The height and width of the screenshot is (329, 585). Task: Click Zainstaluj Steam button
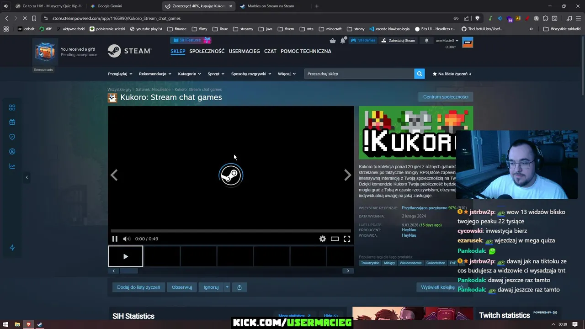(x=399, y=40)
